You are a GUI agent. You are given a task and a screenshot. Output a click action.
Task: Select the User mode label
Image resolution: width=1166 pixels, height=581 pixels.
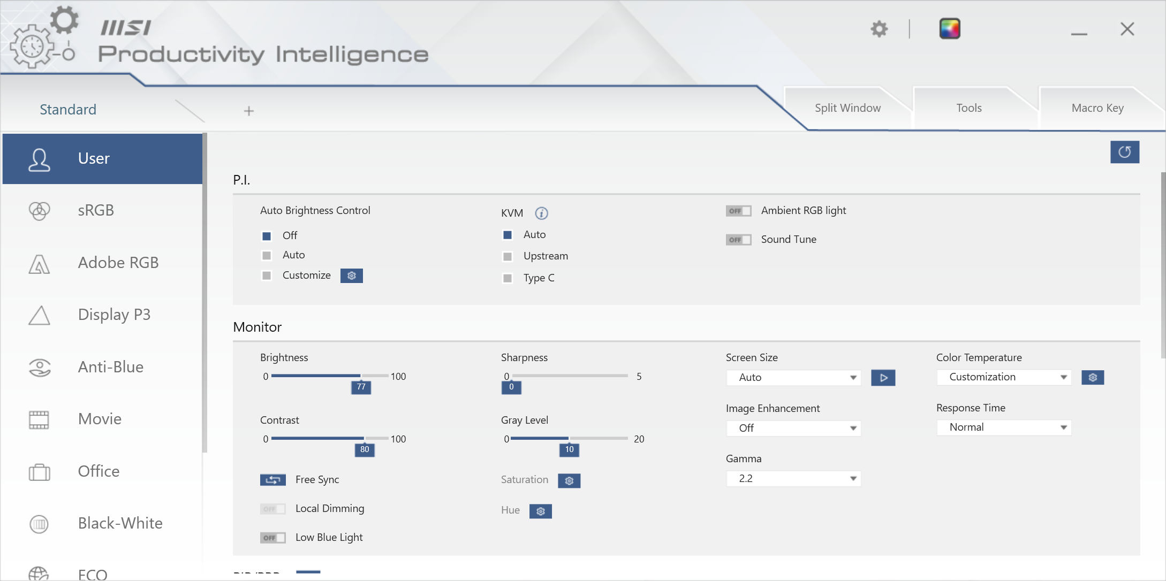click(x=94, y=159)
